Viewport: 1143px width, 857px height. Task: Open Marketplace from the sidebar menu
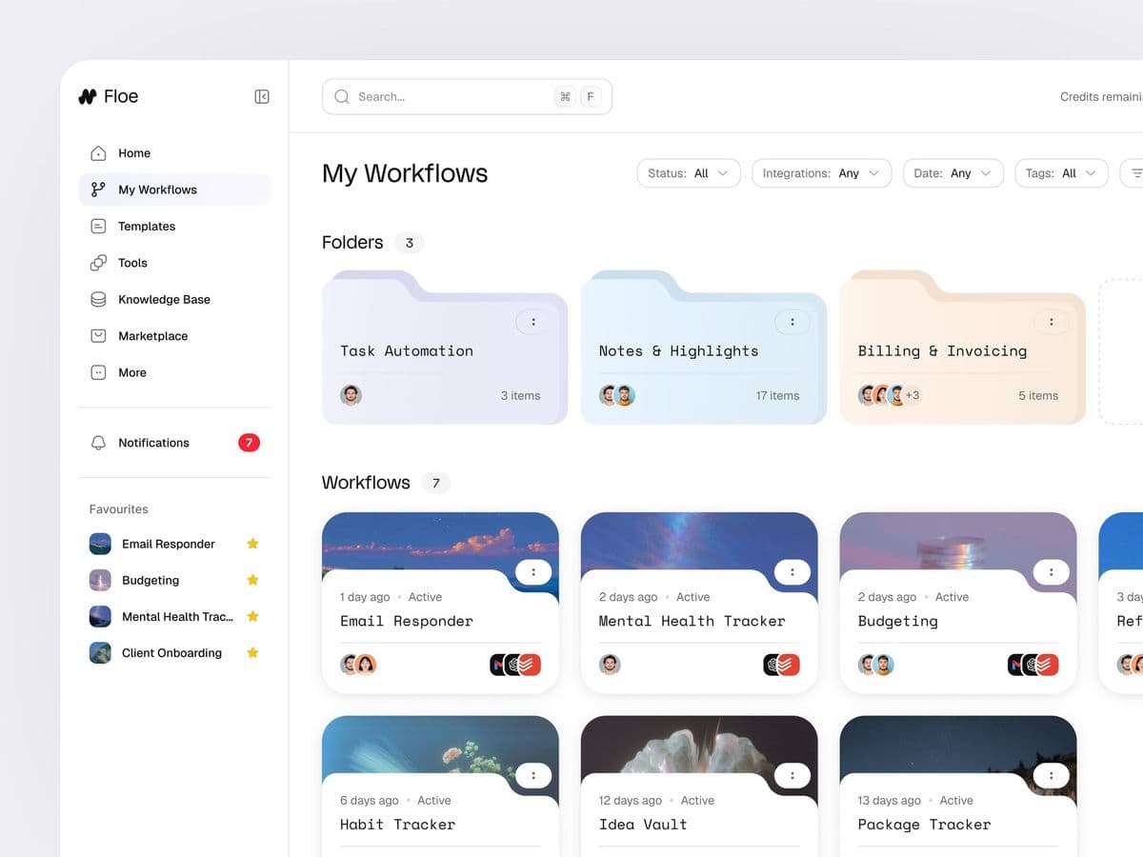click(x=152, y=336)
